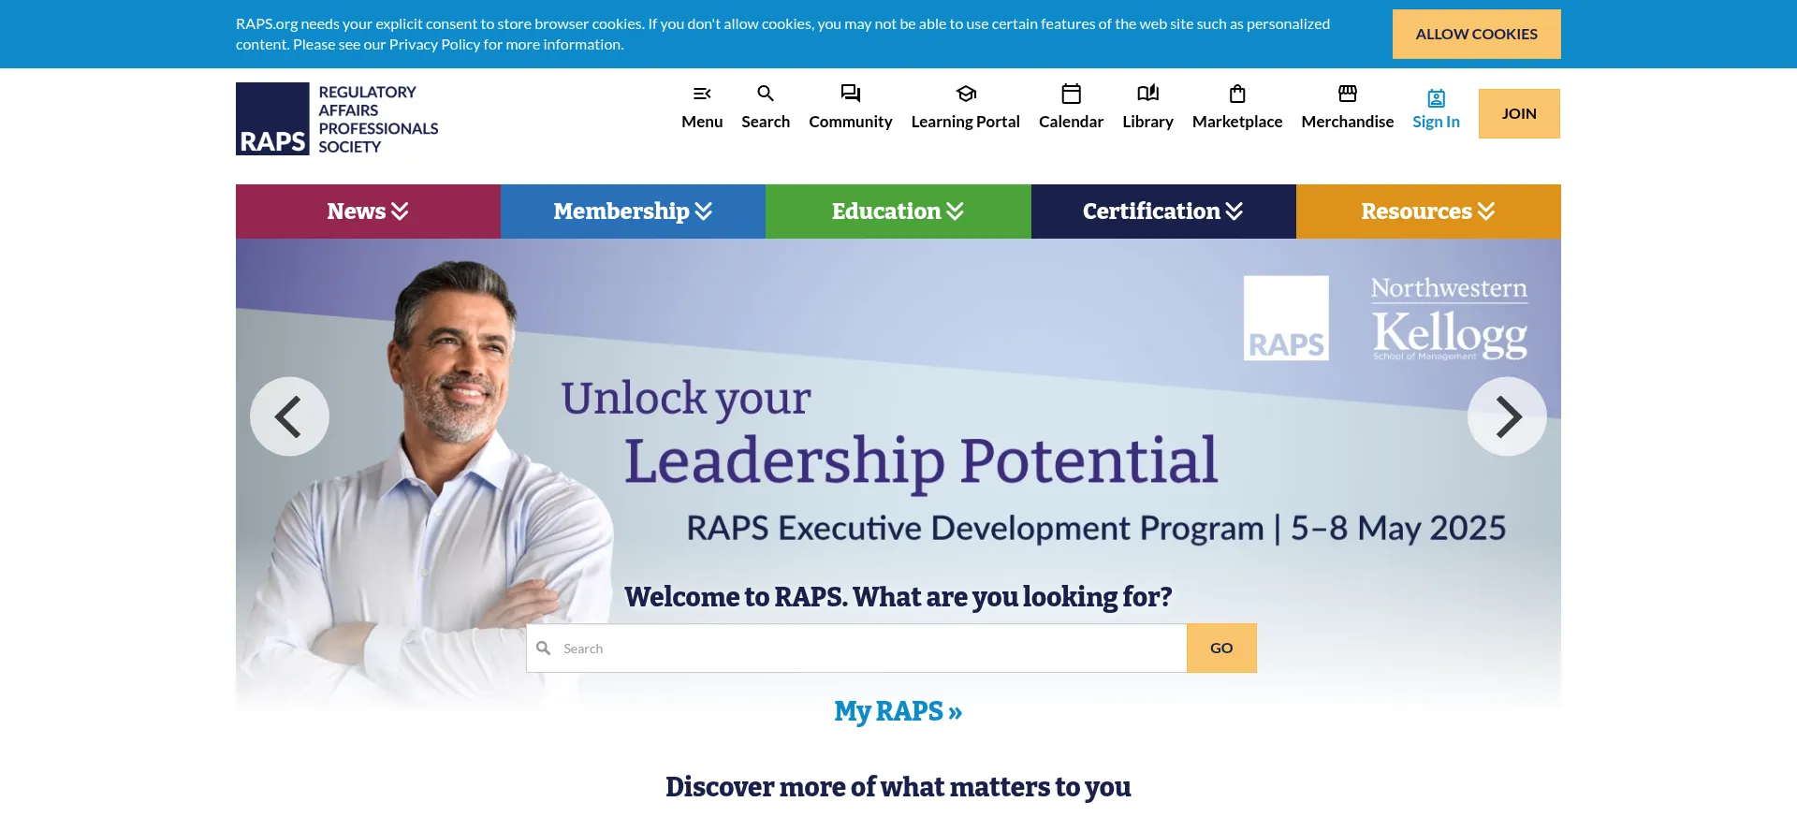
Task: Open the Certification navigation tab
Action: click(x=1162, y=211)
